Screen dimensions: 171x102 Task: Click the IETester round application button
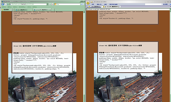tap(88, 3)
